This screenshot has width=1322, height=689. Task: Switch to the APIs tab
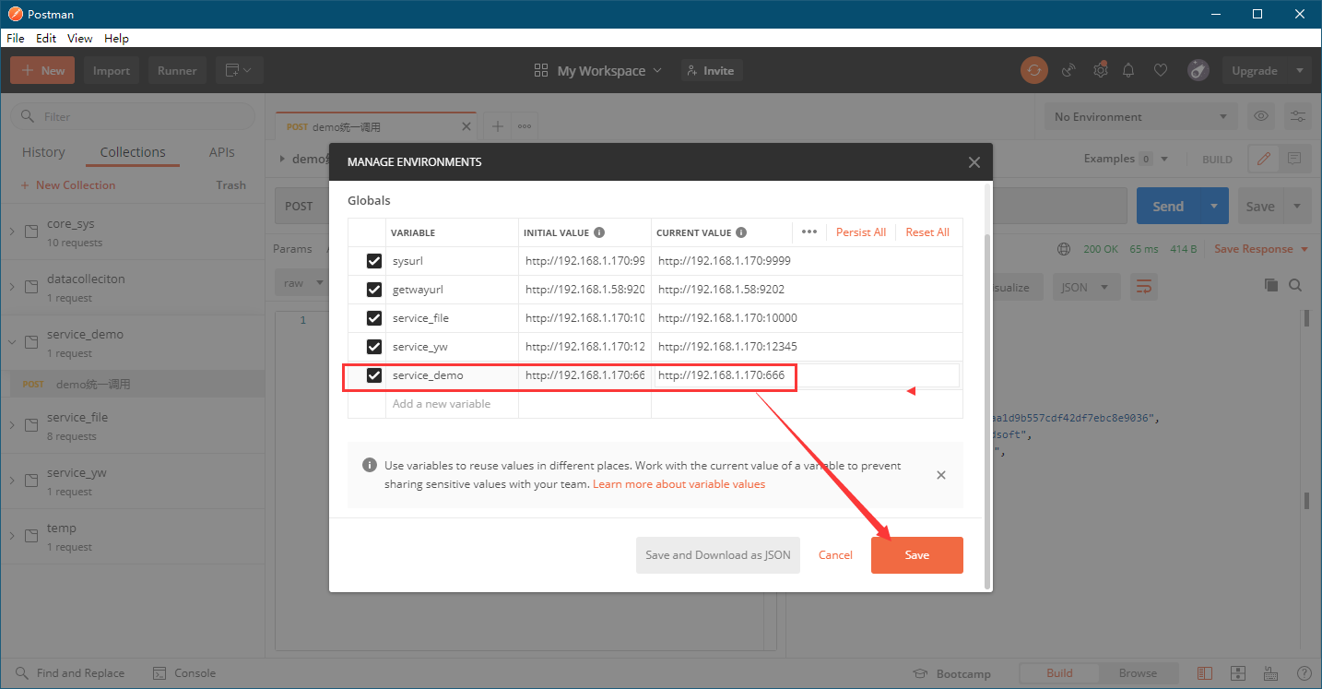point(222,152)
